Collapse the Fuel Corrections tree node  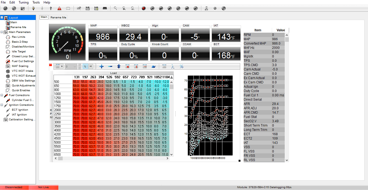click(2, 95)
